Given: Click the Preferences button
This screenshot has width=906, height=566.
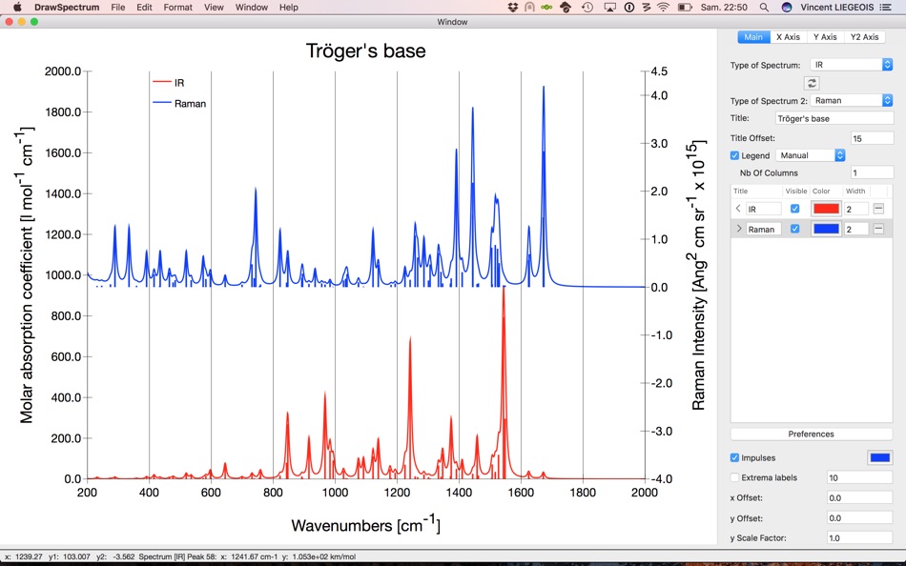Looking at the screenshot, I should (812, 434).
